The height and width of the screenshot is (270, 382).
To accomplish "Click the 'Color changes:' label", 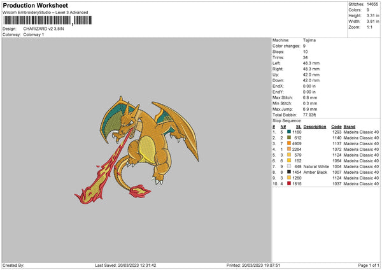I will [x=286, y=46].
